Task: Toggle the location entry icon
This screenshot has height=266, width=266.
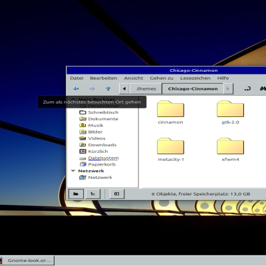Action: (247, 88)
